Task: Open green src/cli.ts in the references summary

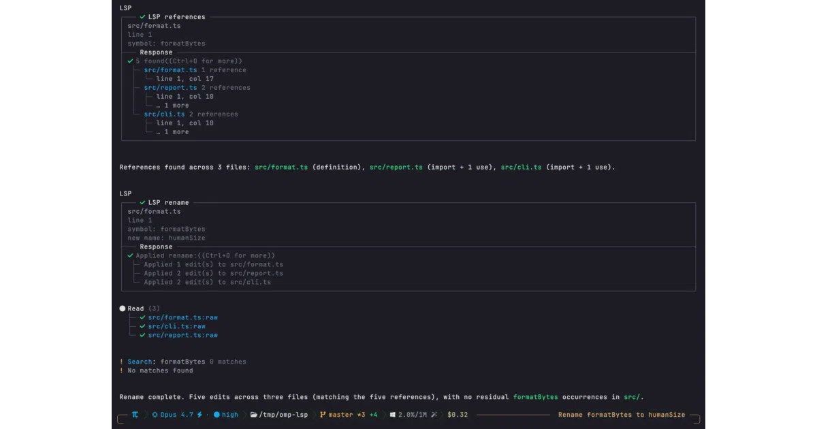Action: tap(522, 167)
